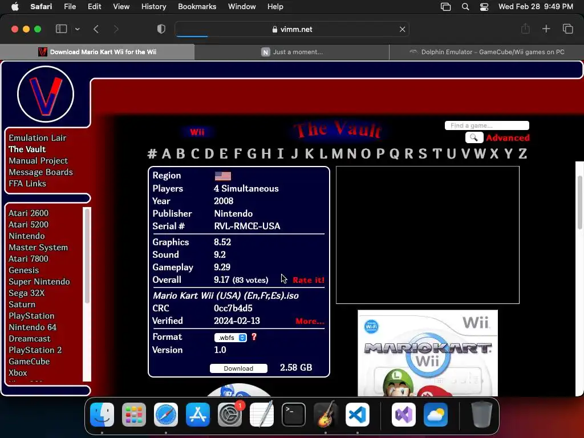Browse games starting with letter Z
The width and height of the screenshot is (584, 438).
[522, 153]
